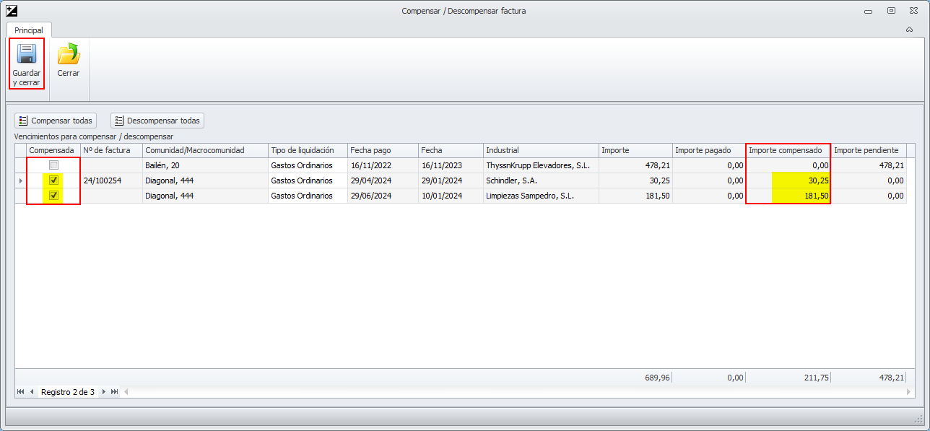
Task: Click the 478,21 Importe cell for ThyssnKrupp
Action: (635, 165)
